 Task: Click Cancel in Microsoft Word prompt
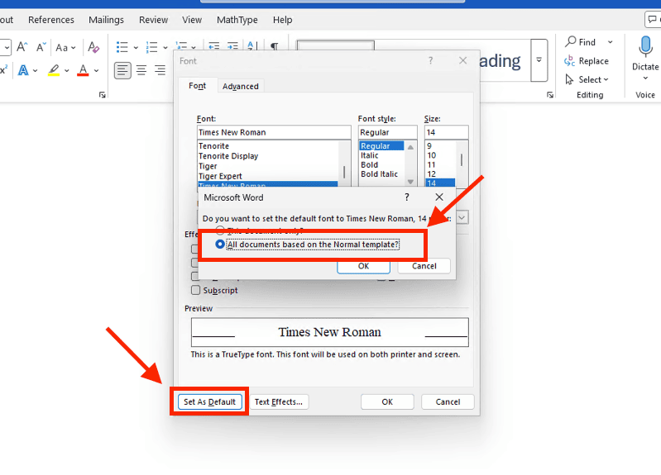[424, 266]
